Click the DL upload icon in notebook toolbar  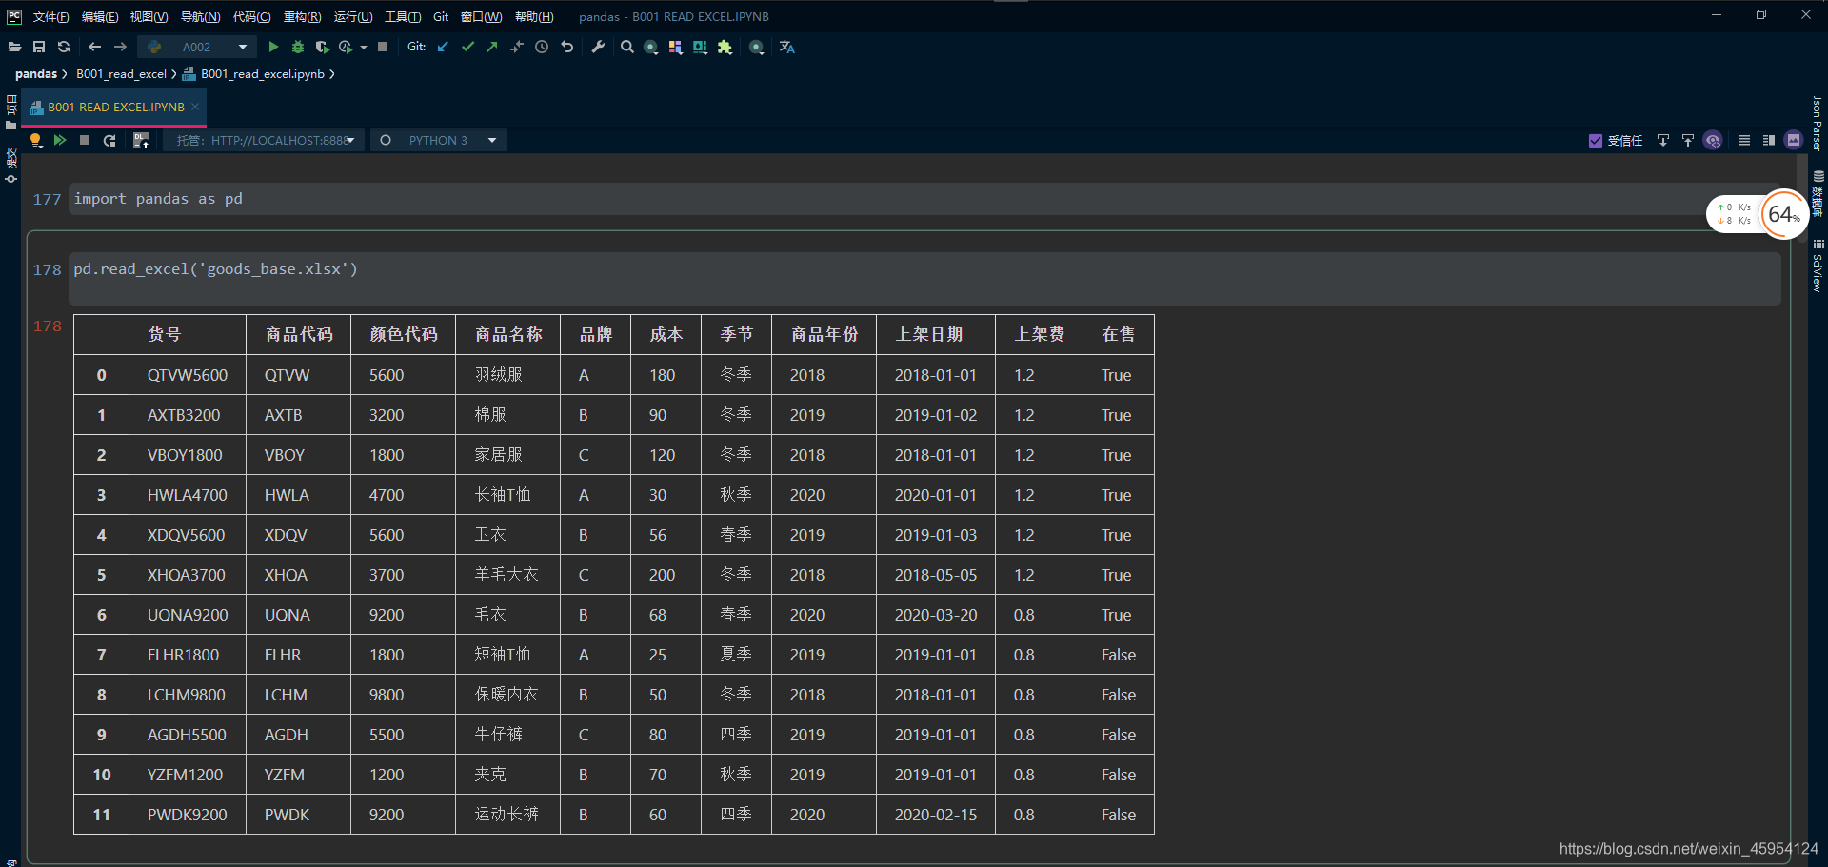pos(141,140)
